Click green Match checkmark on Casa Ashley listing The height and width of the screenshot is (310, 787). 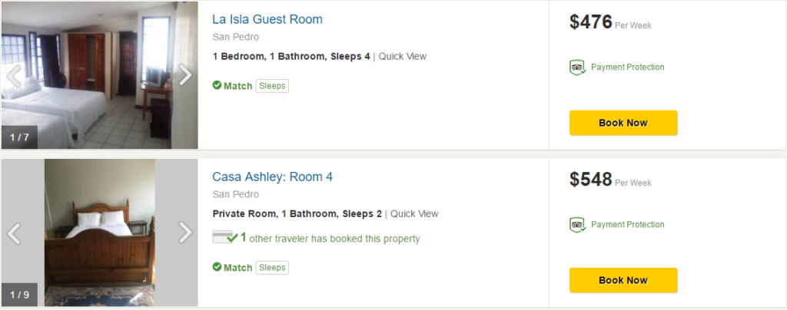(x=218, y=268)
